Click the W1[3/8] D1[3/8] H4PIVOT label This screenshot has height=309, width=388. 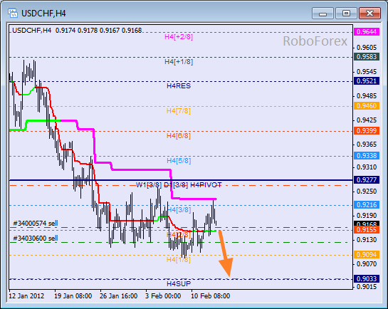pyautogui.click(x=179, y=185)
